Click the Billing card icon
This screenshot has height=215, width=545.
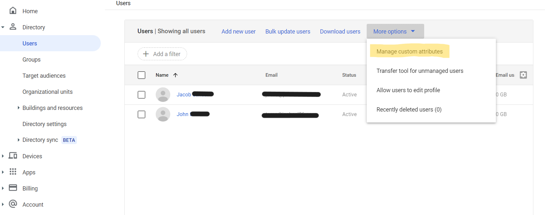point(13,188)
